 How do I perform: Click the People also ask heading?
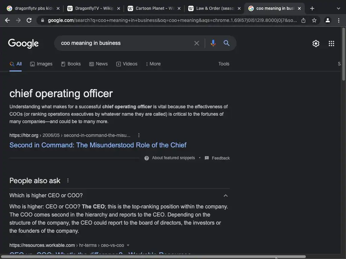pyautogui.click(x=35, y=181)
